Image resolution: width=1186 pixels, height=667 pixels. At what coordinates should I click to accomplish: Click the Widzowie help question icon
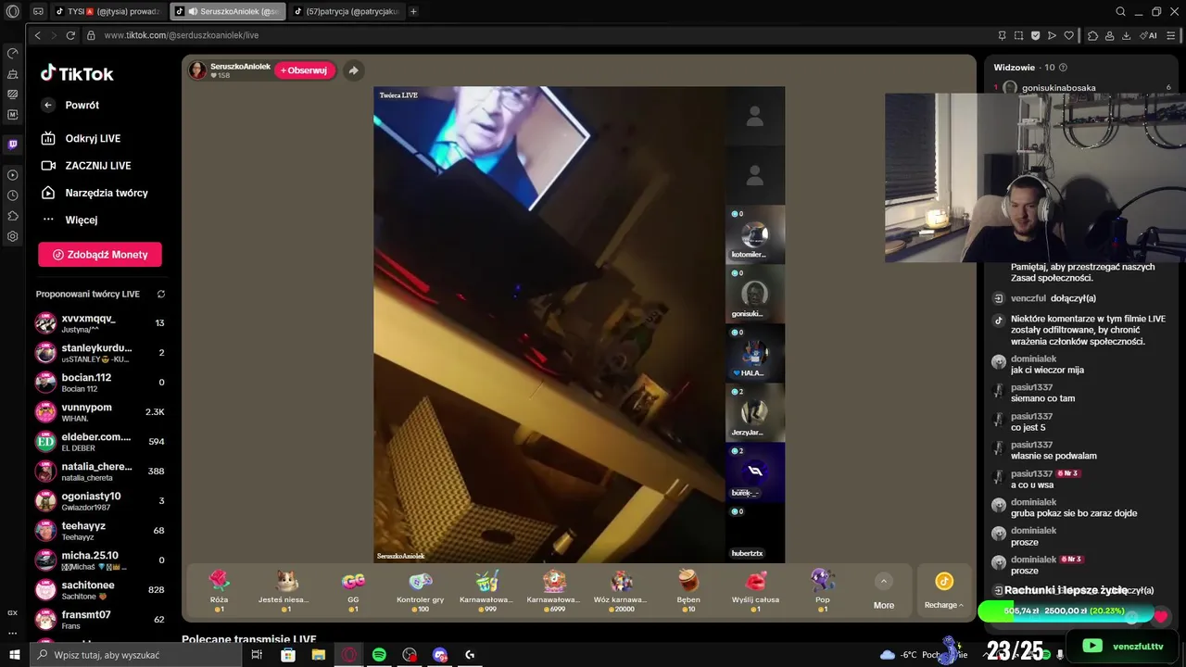pos(1063,68)
